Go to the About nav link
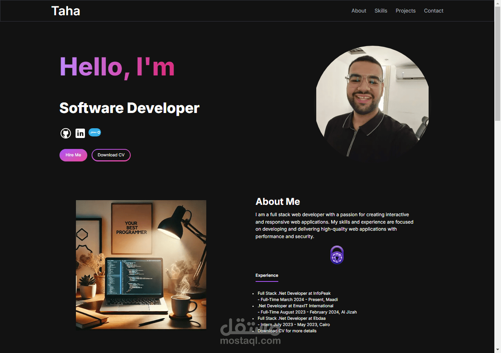The height and width of the screenshot is (353, 501). (359, 11)
